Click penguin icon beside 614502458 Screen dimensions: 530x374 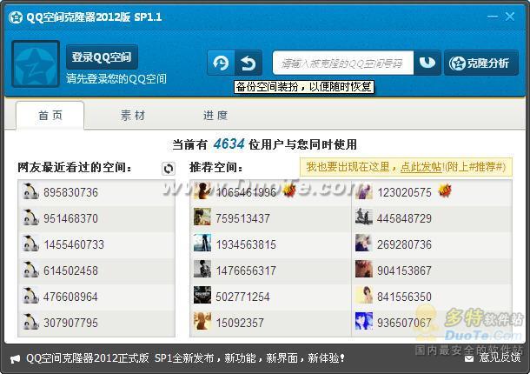click(x=30, y=270)
